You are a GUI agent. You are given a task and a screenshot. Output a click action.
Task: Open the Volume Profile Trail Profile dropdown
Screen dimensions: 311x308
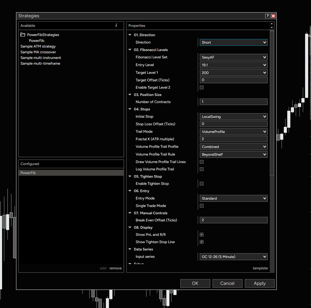[234, 147]
